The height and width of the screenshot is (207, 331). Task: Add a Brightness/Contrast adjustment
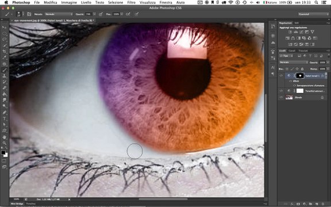pyautogui.click(x=290, y=32)
